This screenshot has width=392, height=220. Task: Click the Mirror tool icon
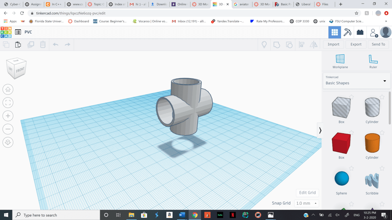[x=314, y=45]
